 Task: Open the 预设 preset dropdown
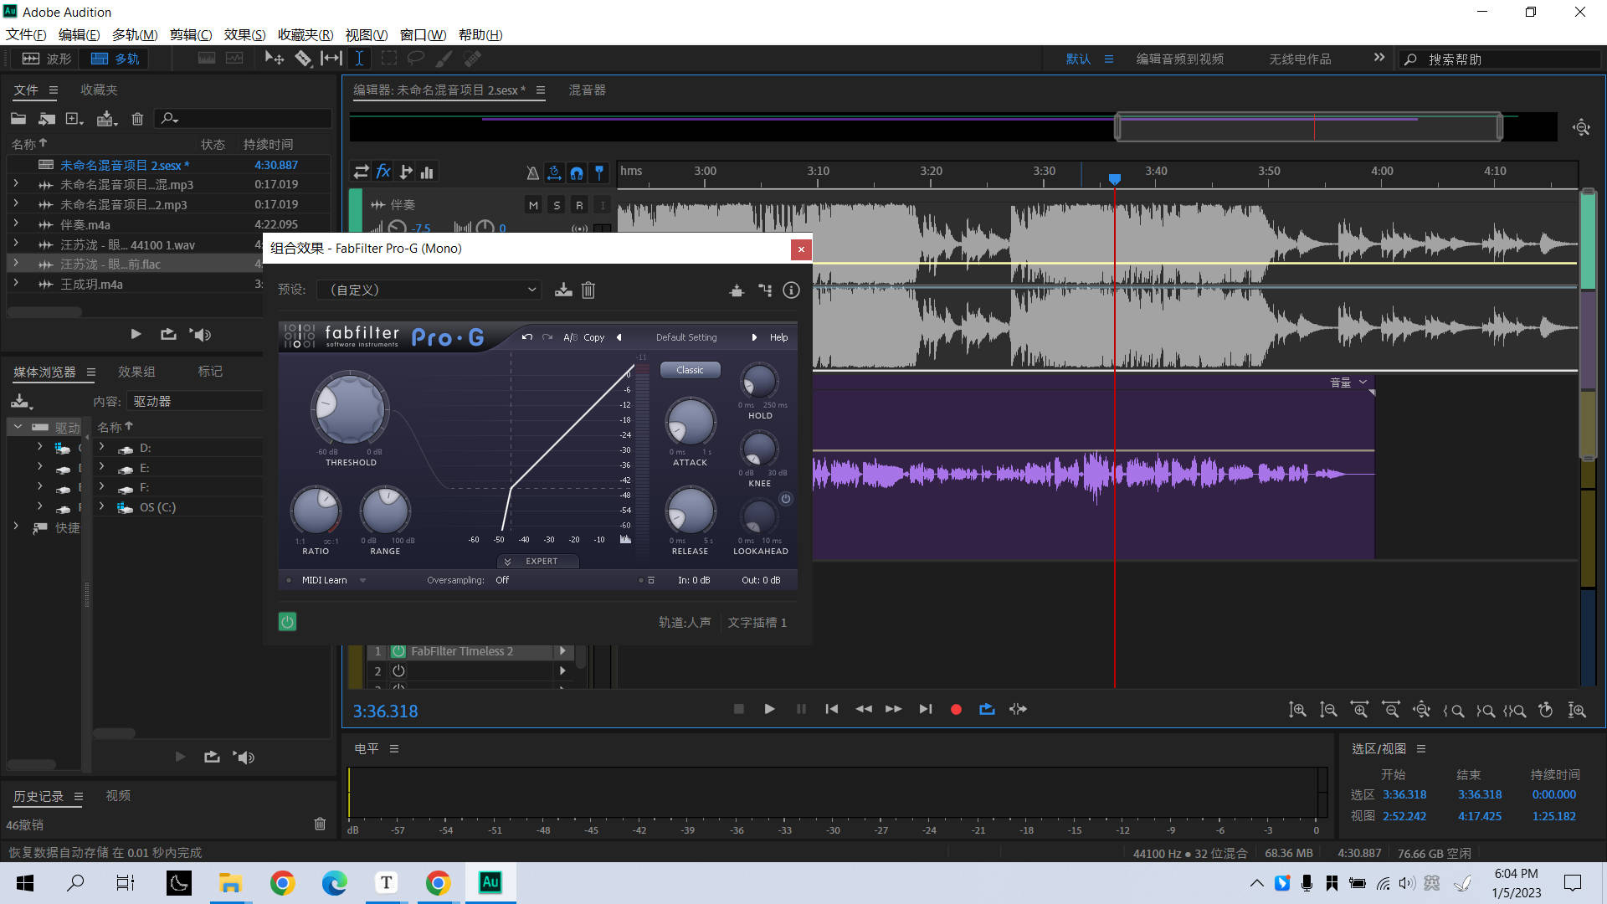429,290
